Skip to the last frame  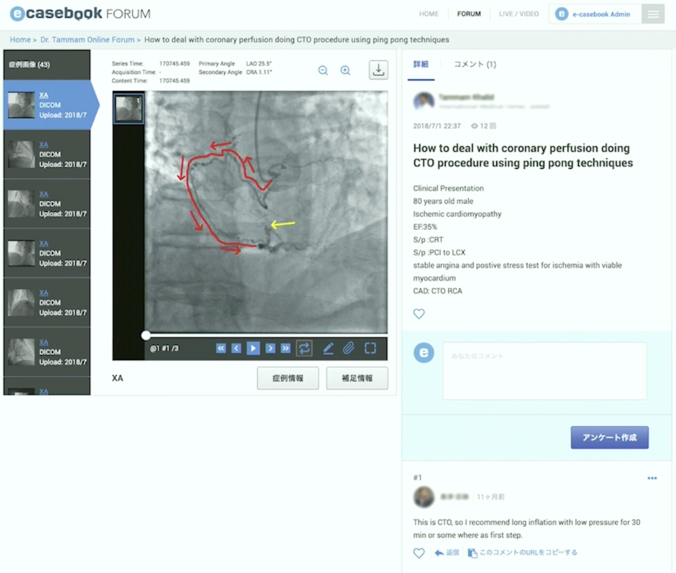285,348
